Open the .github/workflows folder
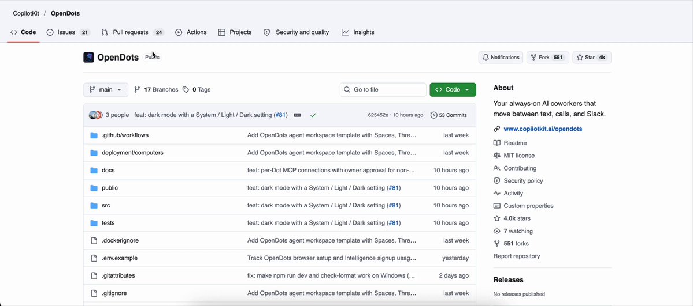This screenshot has height=306, width=693. point(125,135)
